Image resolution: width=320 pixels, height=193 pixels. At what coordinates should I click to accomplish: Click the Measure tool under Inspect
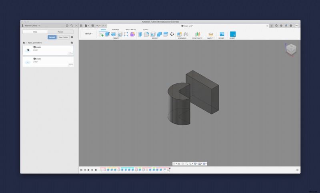(x=211, y=34)
